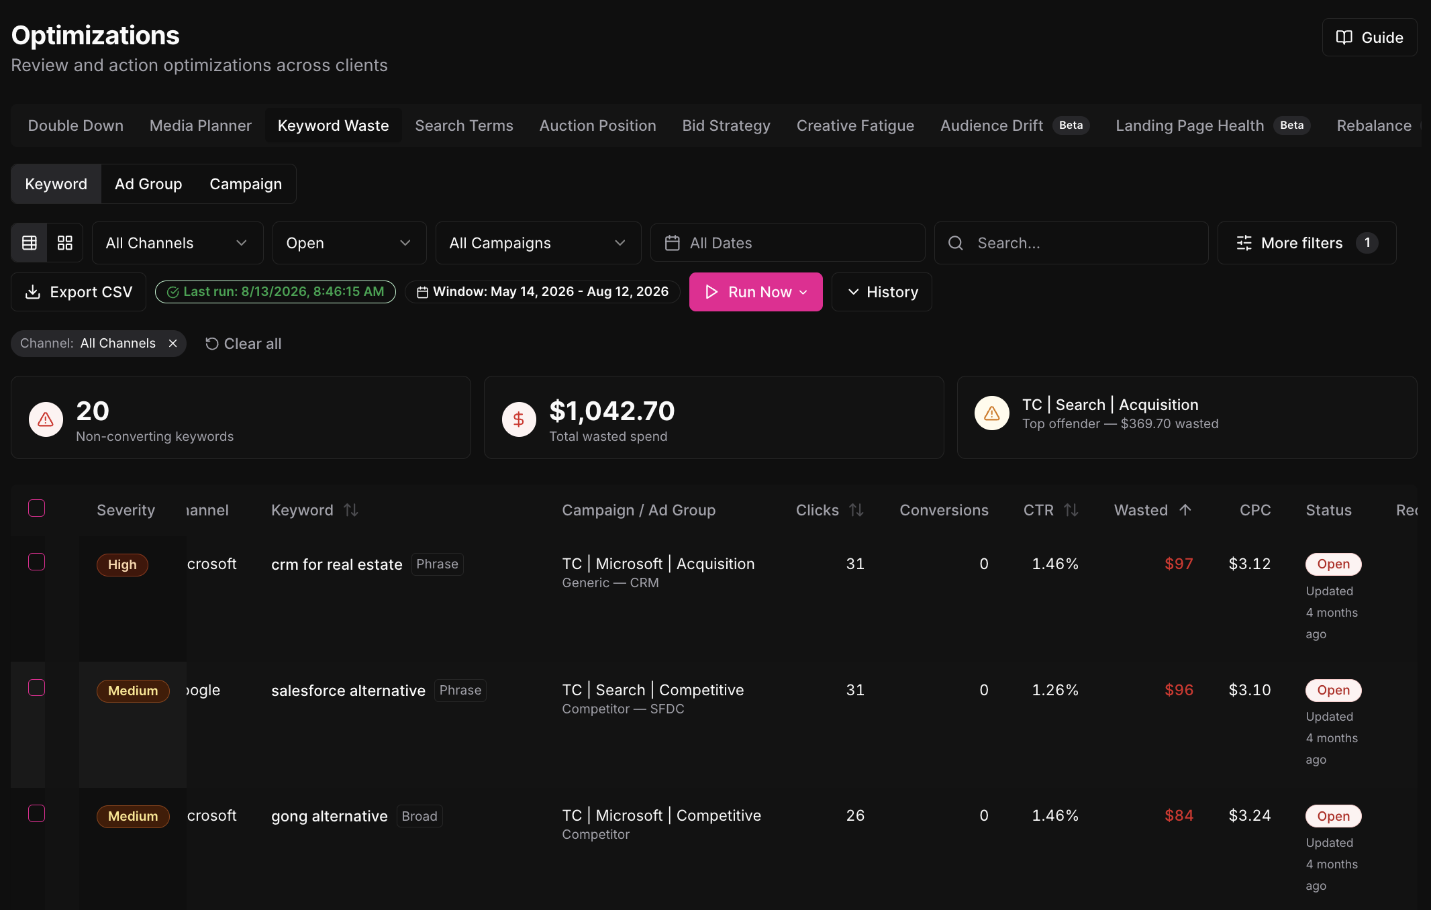1431x910 pixels.
Task: Click the Search input field
Action: (x=1071, y=243)
